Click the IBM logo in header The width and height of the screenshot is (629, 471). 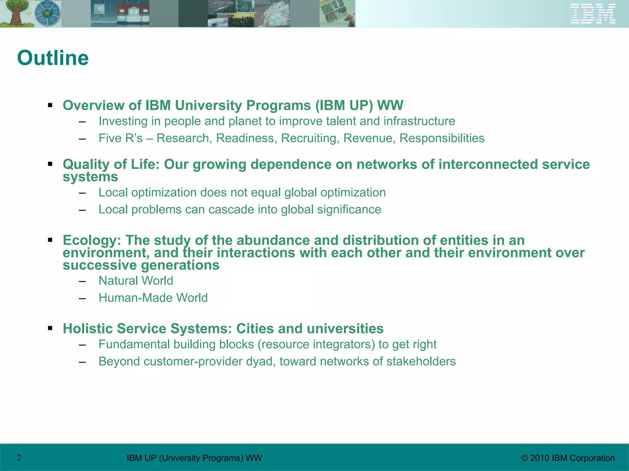[x=593, y=13]
